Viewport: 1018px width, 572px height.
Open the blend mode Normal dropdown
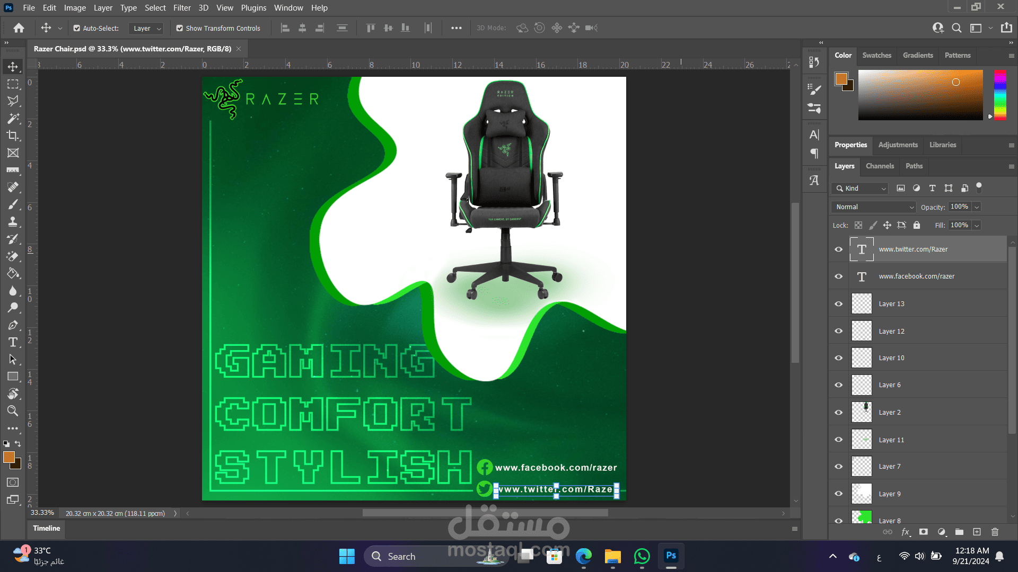coord(874,207)
